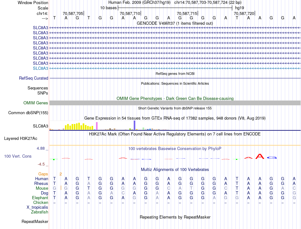The width and height of the screenshot is (301, 229).
Task: Select the Dog alignment row label
Action: 44,193
